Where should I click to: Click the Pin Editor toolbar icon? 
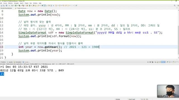tap(76, 6)
